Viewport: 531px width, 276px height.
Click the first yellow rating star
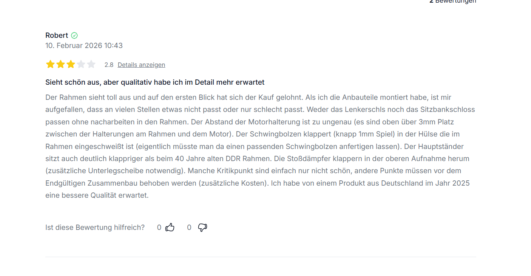click(50, 64)
